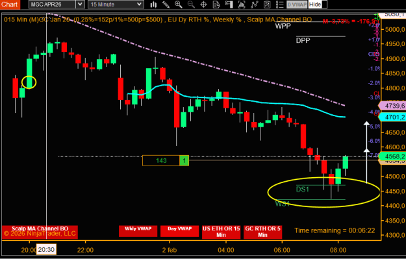406x259 pixels.
Task: Click the 4568,2 green current price marker
Action: [392, 156]
